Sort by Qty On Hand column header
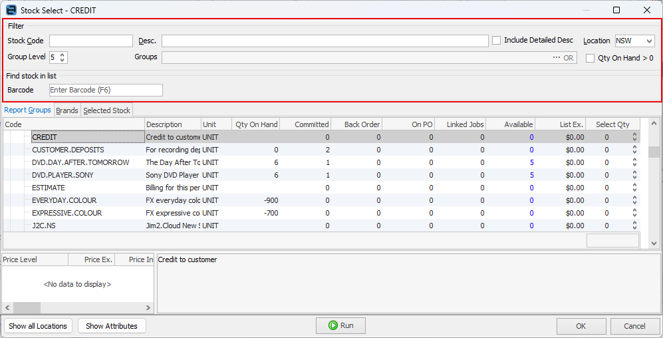The width and height of the screenshot is (663, 338). [x=256, y=124]
